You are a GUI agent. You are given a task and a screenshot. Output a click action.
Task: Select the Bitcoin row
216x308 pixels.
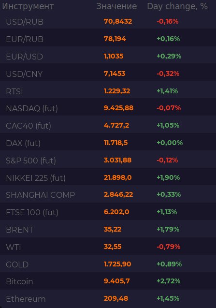click(x=108, y=281)
